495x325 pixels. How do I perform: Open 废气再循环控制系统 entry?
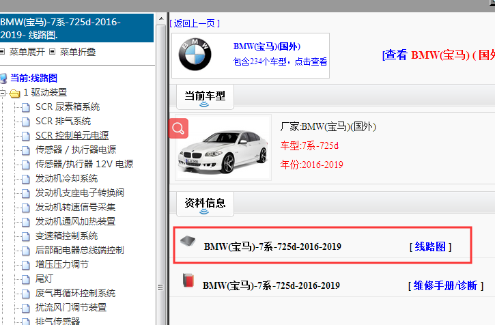tap(76, 293)
